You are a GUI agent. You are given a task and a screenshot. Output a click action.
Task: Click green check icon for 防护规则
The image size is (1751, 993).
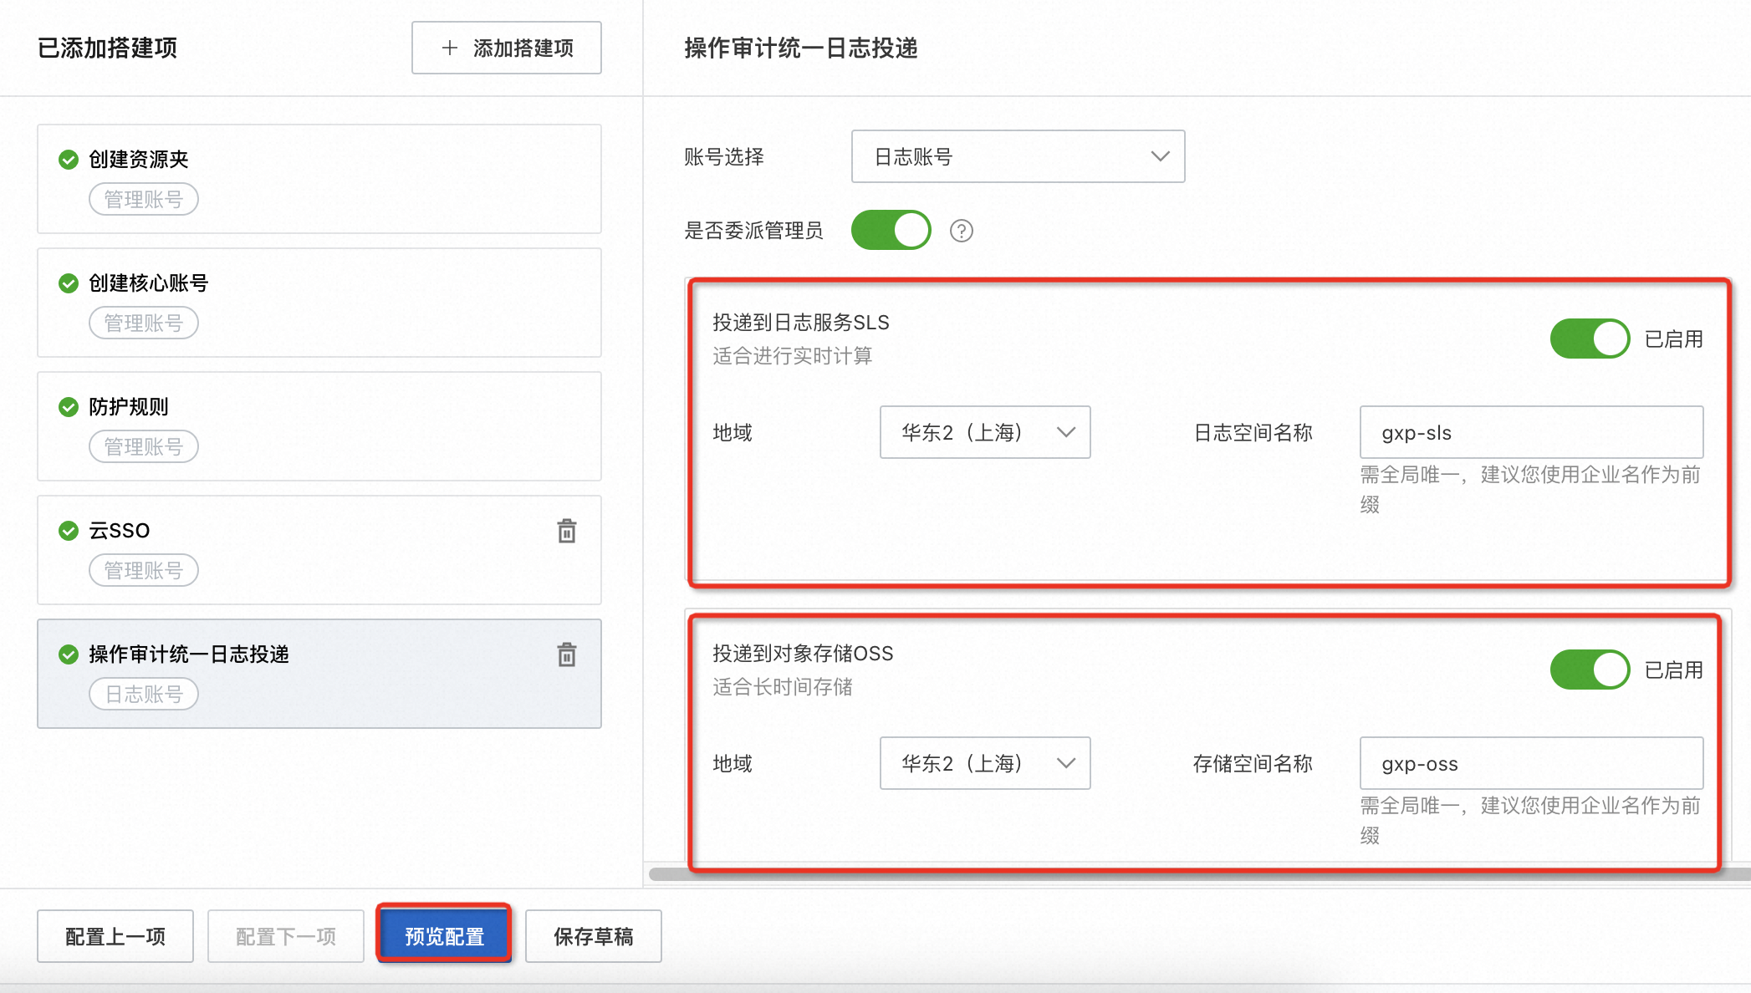coord(69,407)
